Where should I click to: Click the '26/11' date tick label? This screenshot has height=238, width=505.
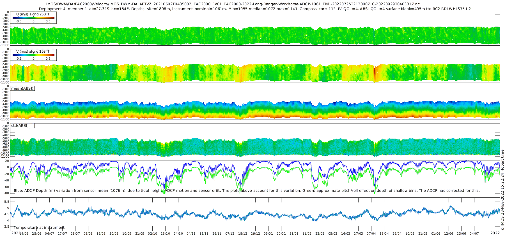click(x=217, y=234)
